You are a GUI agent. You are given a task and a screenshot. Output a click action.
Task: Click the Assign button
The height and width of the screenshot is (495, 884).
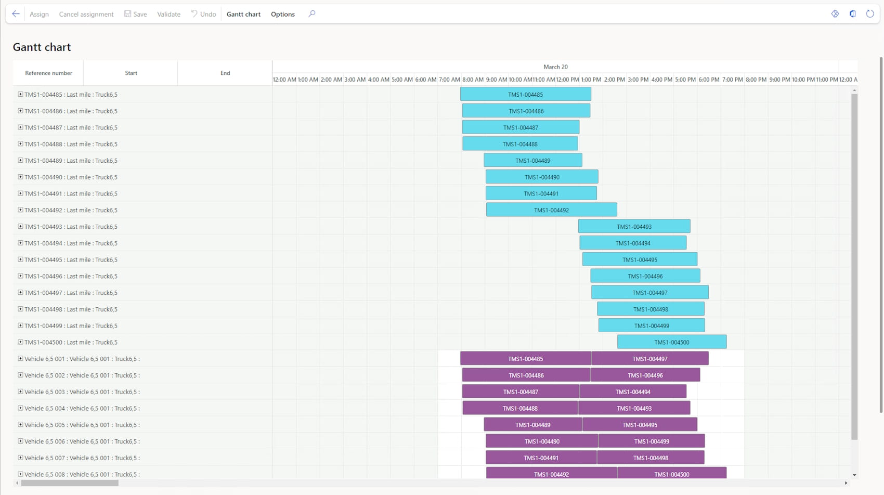click(x=39, y=14)
